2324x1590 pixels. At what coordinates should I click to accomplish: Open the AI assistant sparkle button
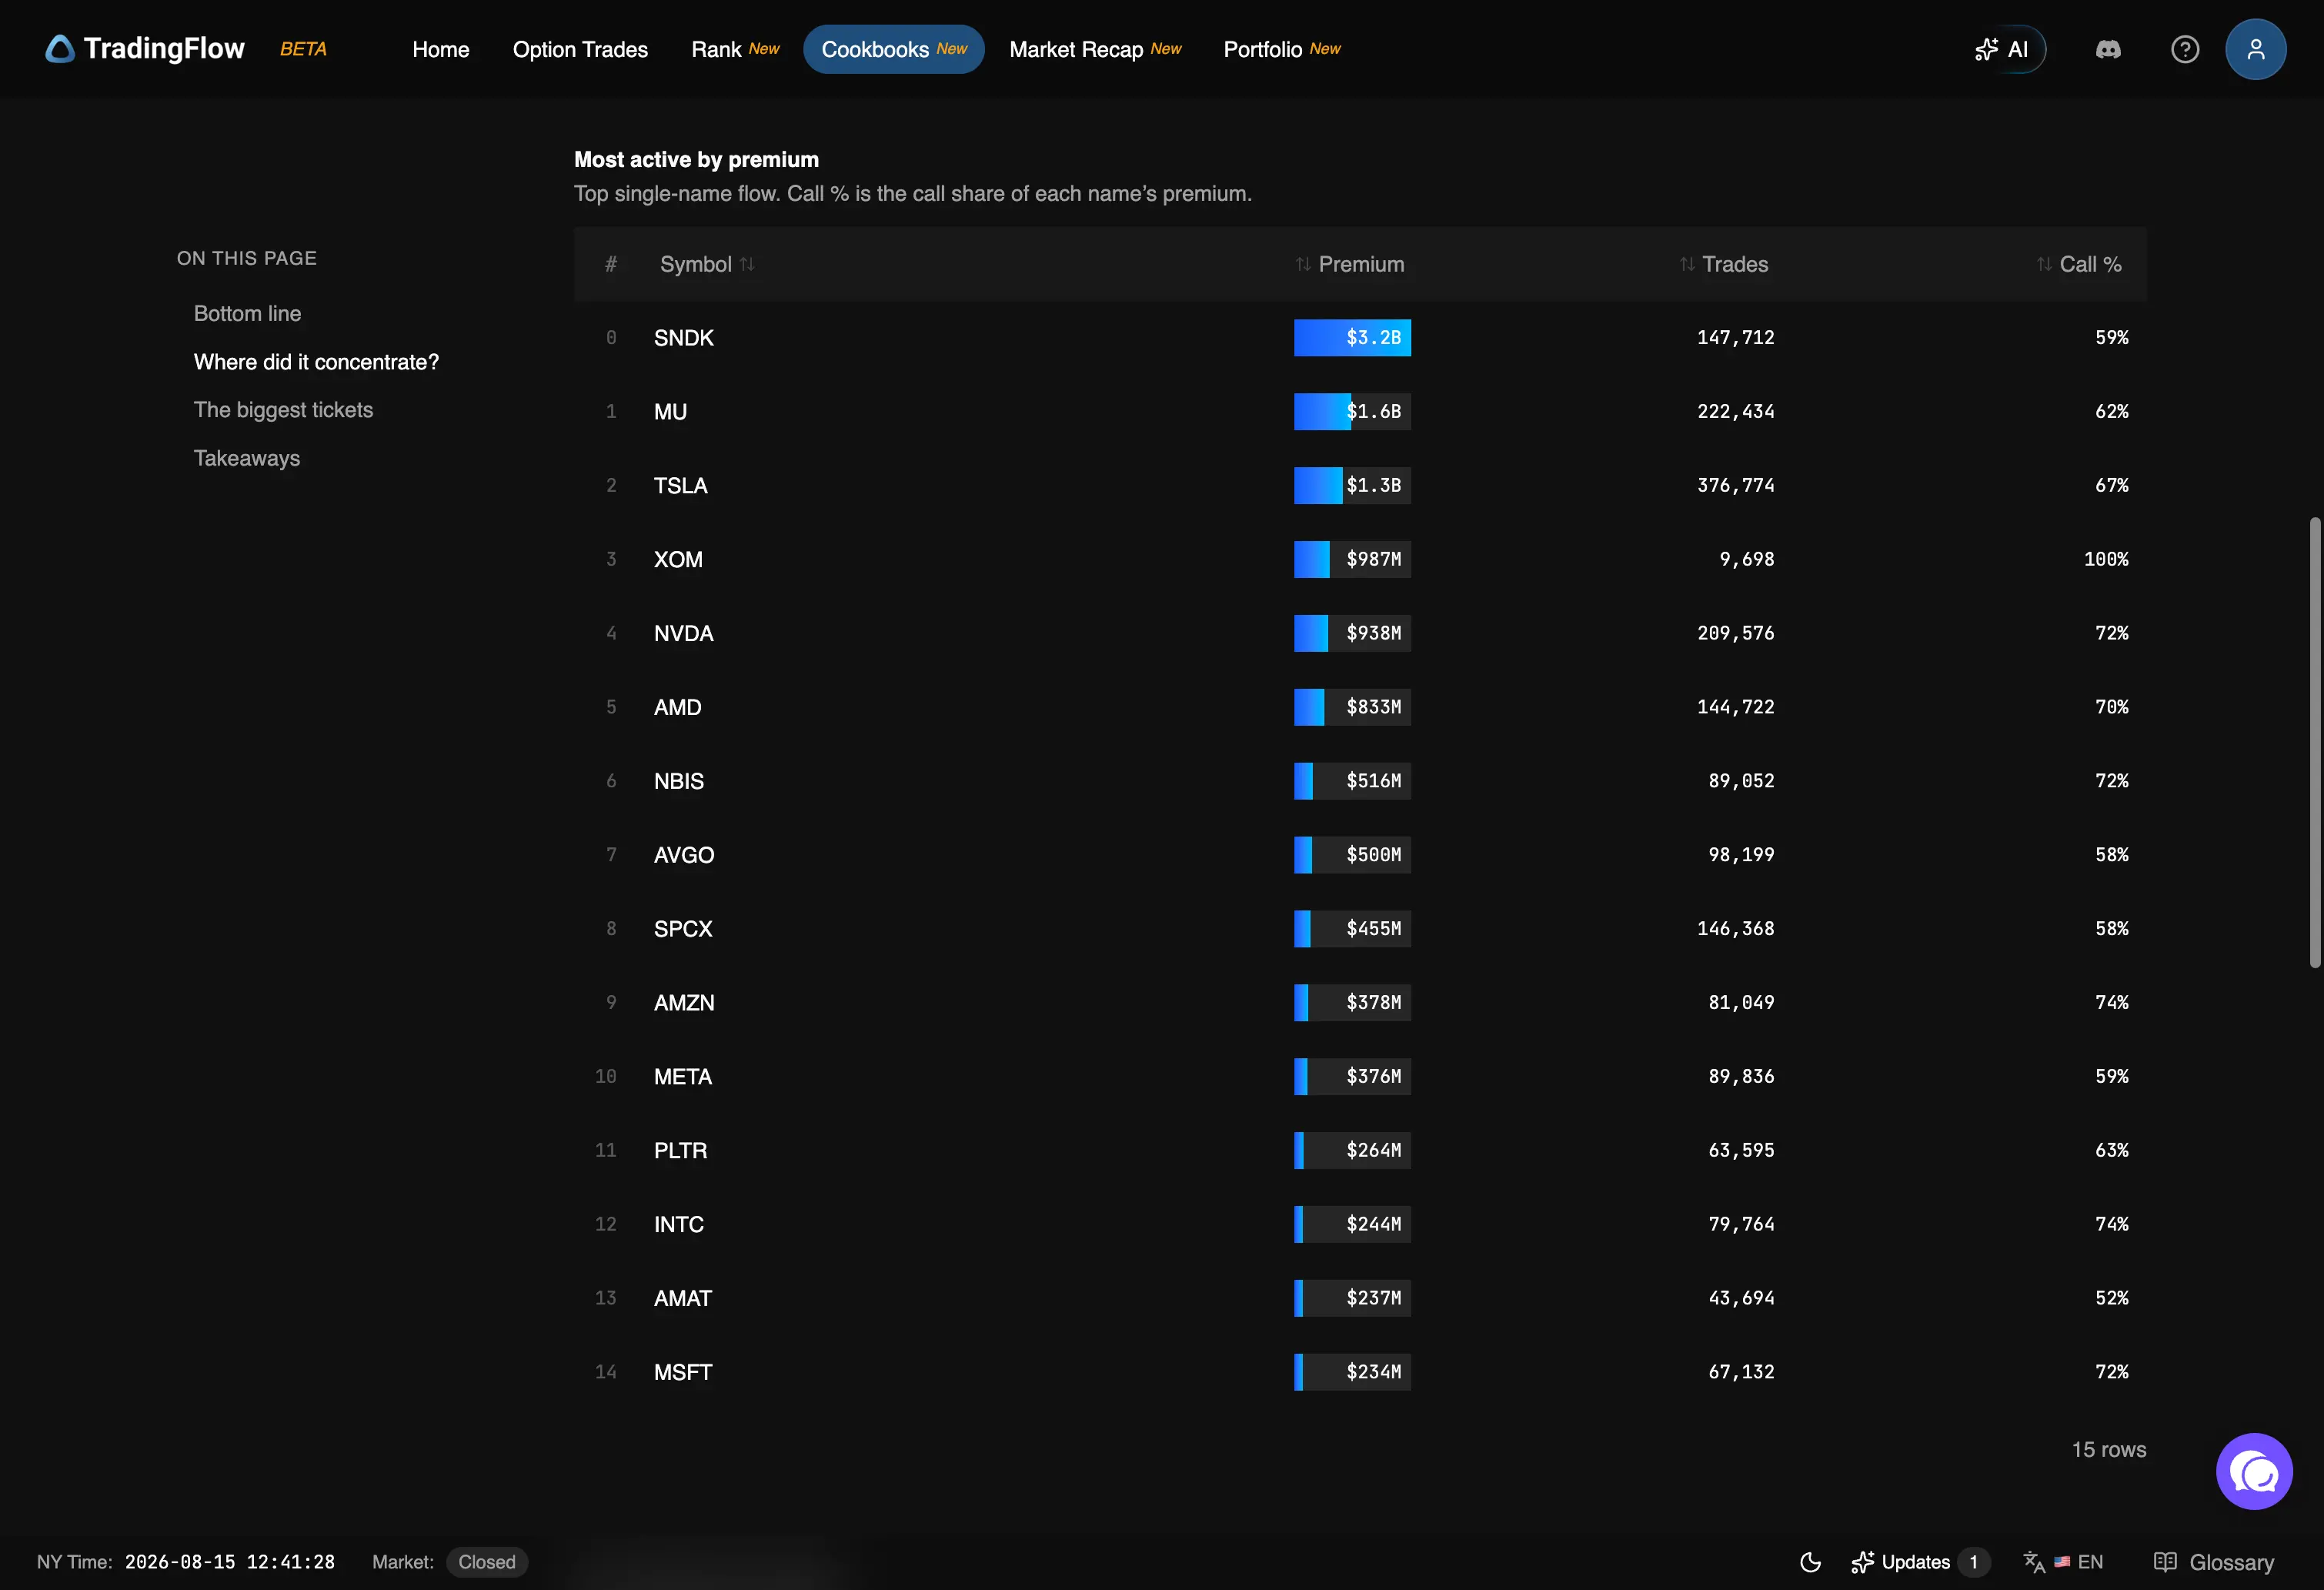point(2003,49)
